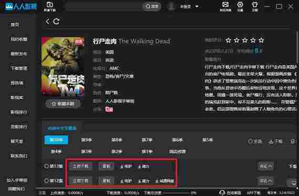Click the 城通网盘 link for 第12集

point(165,181)
